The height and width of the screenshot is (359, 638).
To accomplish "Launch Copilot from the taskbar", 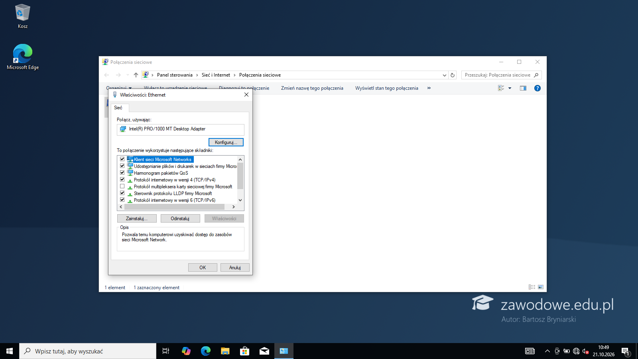I will (186, 351).
